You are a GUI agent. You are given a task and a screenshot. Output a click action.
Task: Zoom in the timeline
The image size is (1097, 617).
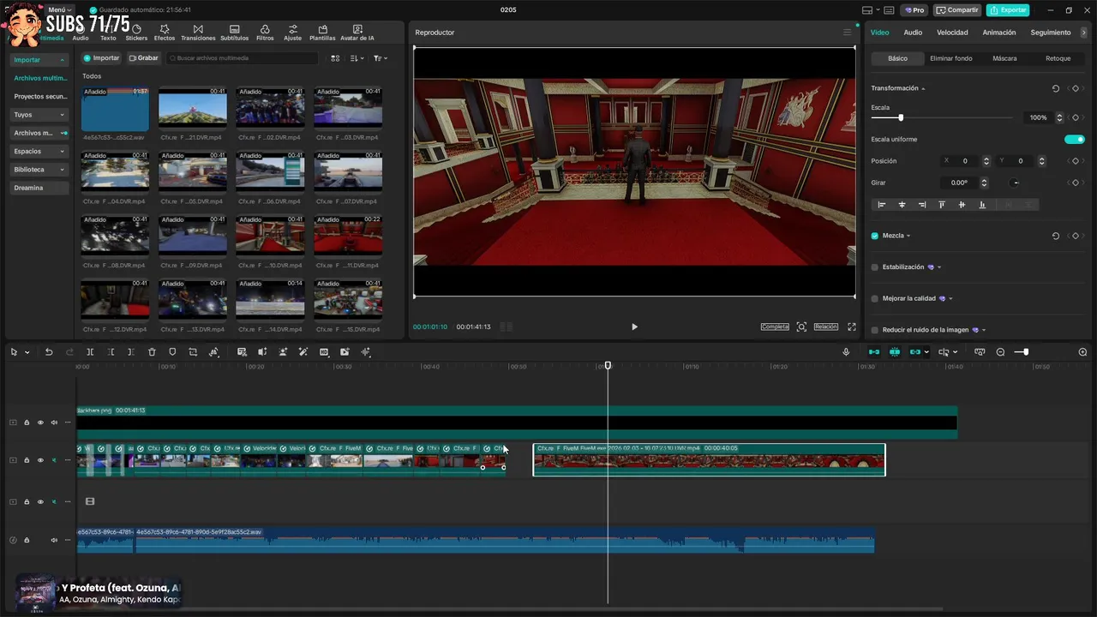point(1082,352)
